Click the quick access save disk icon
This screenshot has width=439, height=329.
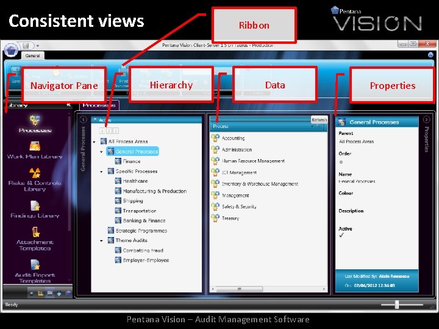[x=26, y=46]
